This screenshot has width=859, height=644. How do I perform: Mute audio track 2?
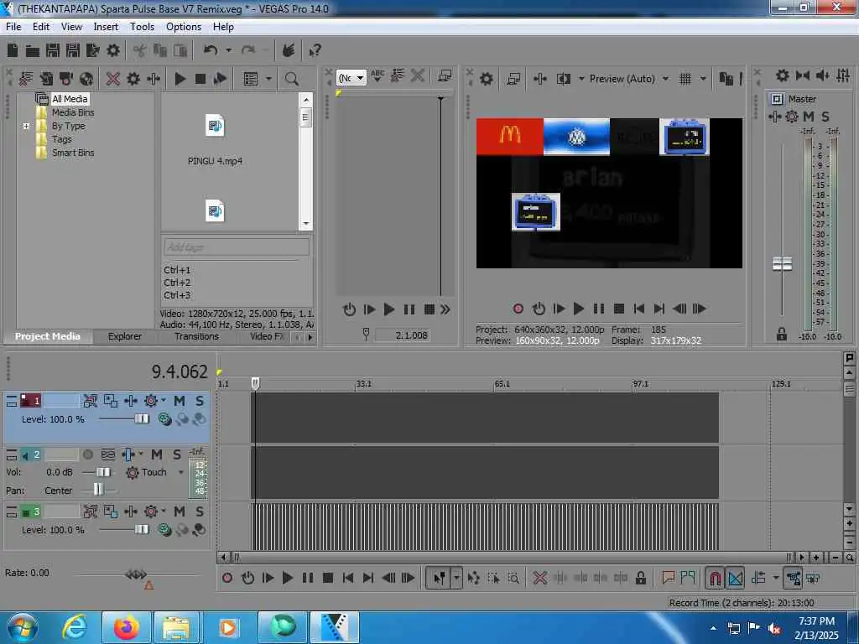click(157, 454)
